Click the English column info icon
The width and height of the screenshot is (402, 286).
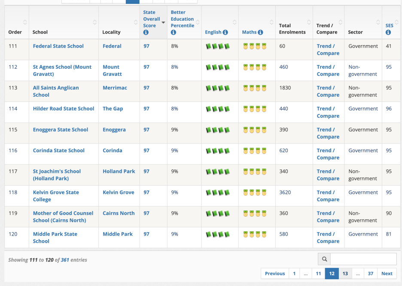[225, 32]
